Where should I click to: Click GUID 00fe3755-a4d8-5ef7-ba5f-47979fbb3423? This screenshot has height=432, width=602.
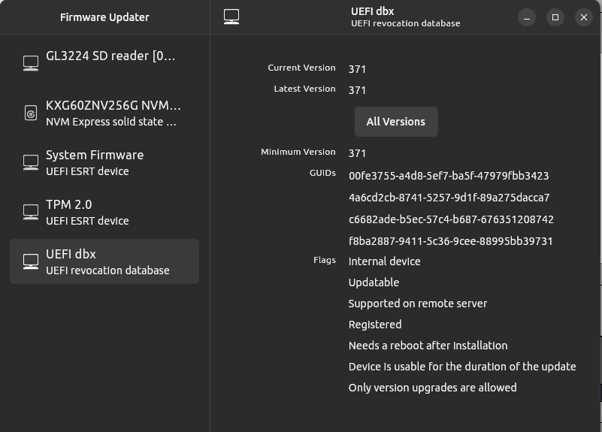click(449, 176)
